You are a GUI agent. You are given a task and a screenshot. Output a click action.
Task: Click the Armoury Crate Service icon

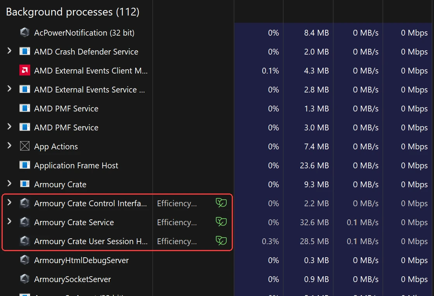(25, 222)
